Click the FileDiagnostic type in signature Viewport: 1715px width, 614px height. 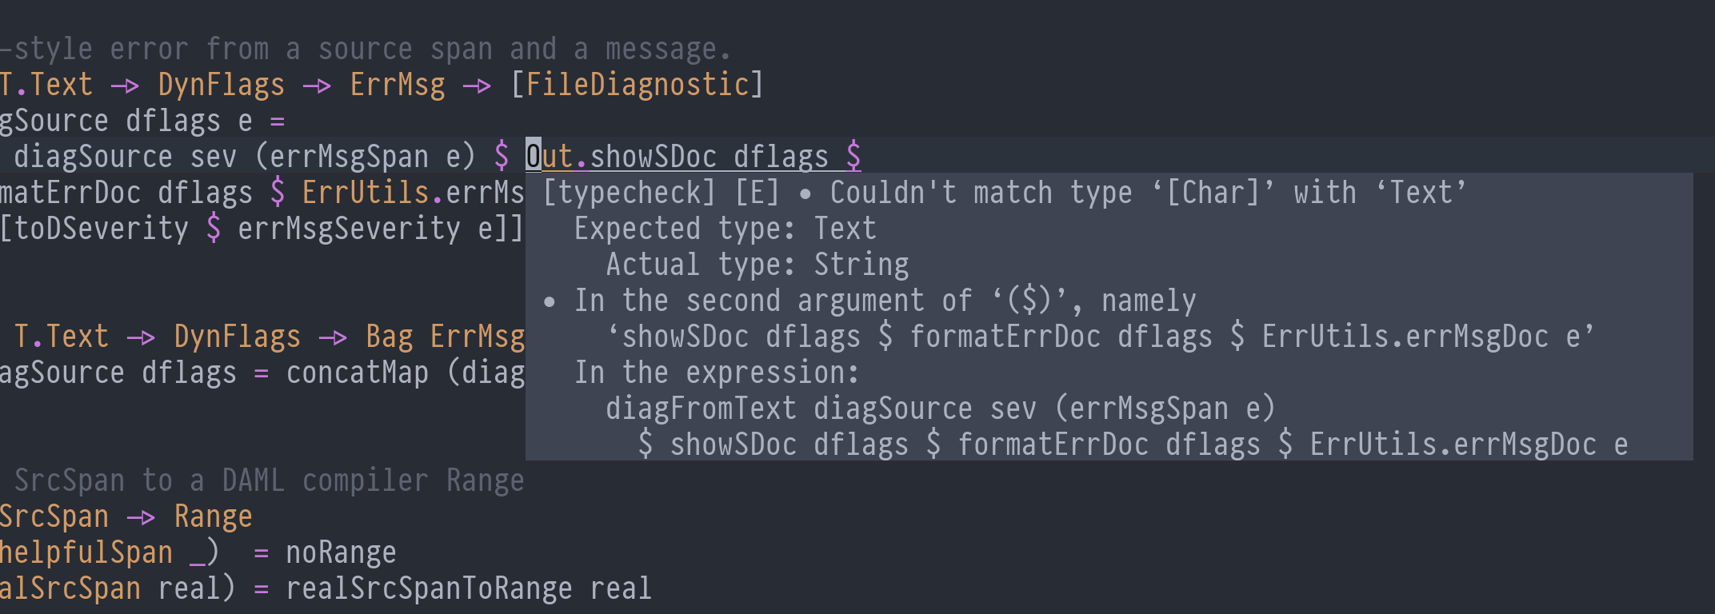pyautogui.click(x=638, y=85)
